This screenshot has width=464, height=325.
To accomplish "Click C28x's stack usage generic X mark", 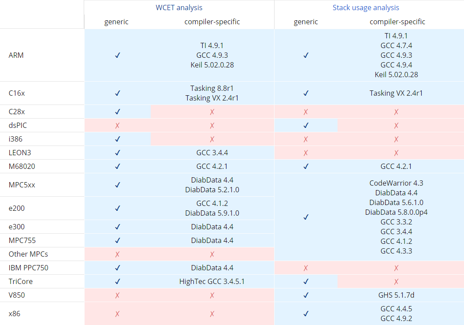I will [x=306, y=112].
